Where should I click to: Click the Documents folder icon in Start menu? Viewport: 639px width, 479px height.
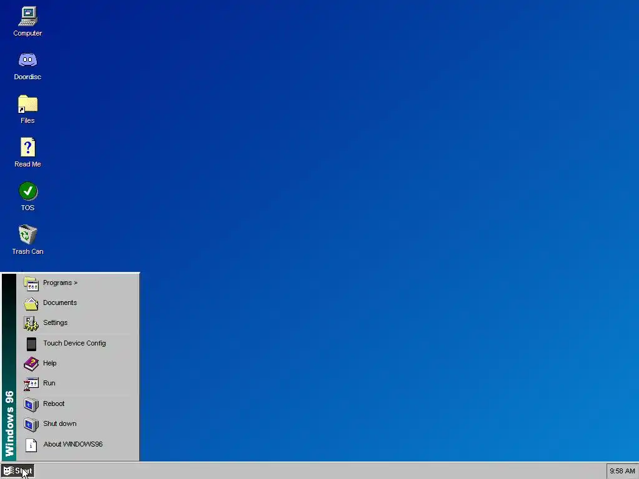(x=31, y=303)
